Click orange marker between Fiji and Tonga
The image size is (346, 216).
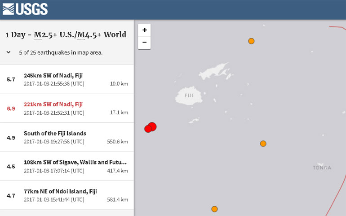click(x=263, y=144)
